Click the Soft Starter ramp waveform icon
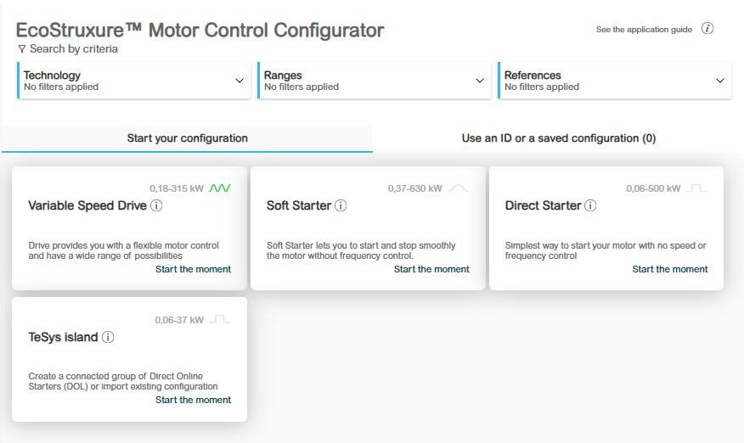 [x=459, y=188]
